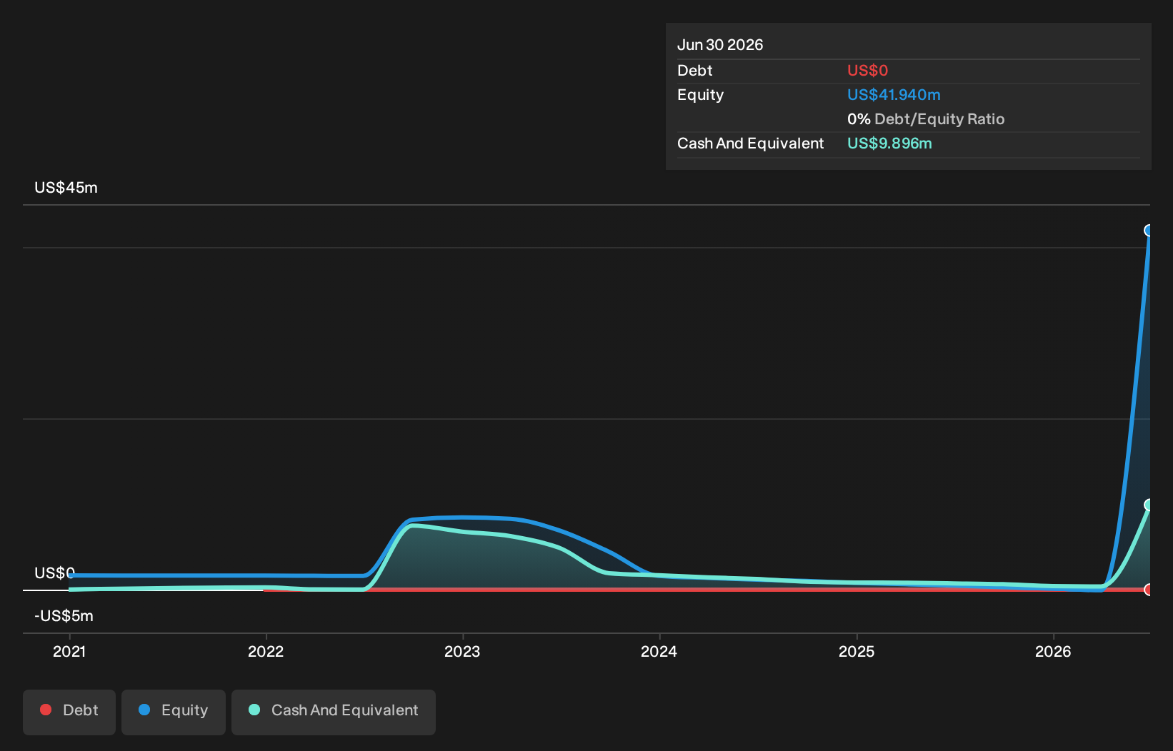The height and width of the screenshot is (751, 1173).
Task: Select the 2025 x-axis label
Action: click(x=857, y=651)
